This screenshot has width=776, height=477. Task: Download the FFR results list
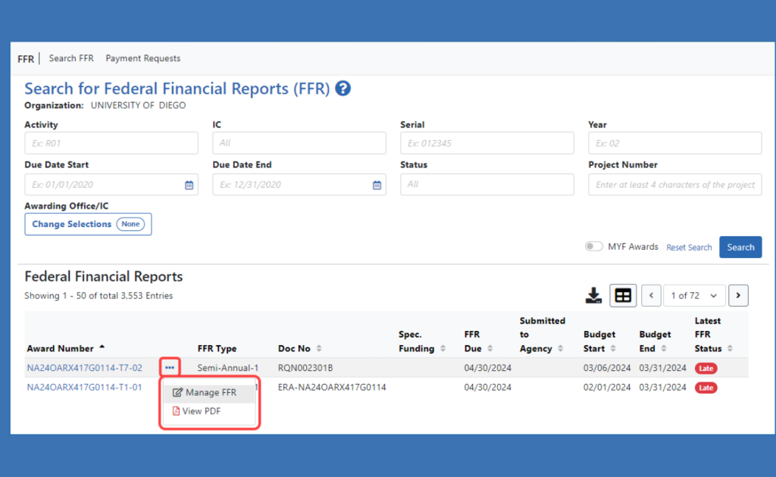pyautogui.click(x=593, y=295)
